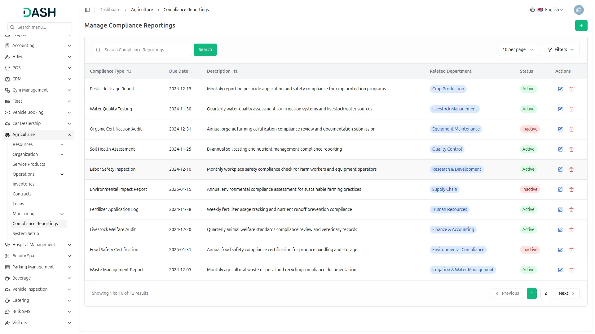
Task: Sort by Compliance Type column arrows
Action: pyautogui.click(x=129, y=71)
